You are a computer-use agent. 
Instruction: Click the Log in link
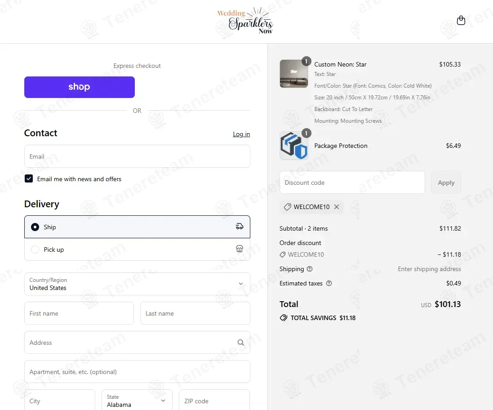point(241,134)
